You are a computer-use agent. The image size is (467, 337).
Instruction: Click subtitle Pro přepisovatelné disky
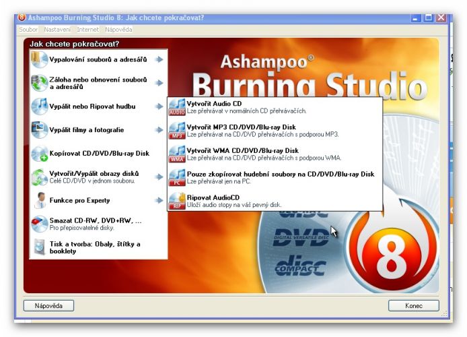coord(81,228)
